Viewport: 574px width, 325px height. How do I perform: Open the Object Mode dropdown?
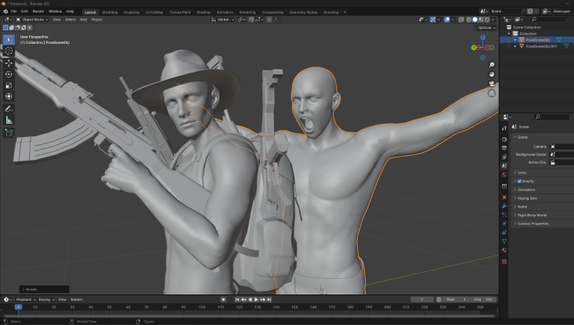pyautogui.click(x=31, y=19)
